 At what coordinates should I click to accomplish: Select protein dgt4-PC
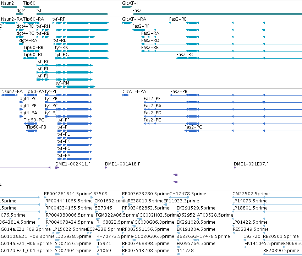pyautogui.click(x=28, y=99)
